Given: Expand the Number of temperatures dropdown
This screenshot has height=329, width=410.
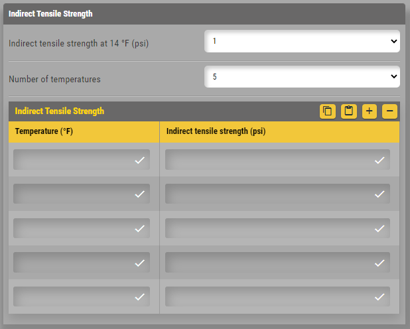Looking at the screenshot, I should (x=302, y=77).
